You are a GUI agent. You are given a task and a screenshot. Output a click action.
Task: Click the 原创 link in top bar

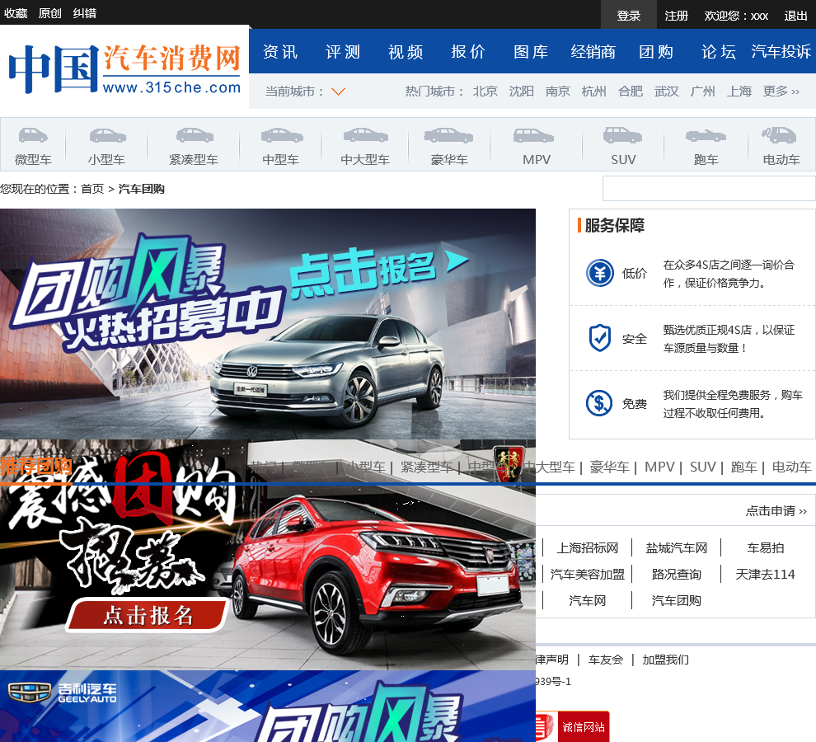[x=50, y=13]
